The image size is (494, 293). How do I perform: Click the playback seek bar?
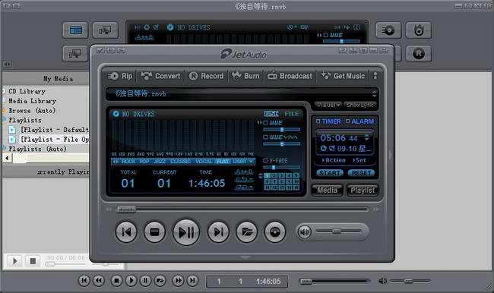point(242,210)
